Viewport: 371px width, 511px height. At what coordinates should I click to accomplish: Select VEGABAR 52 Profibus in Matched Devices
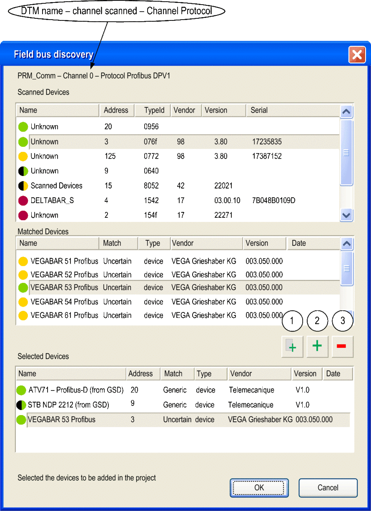pyautogui.click(x=178, y=275)
